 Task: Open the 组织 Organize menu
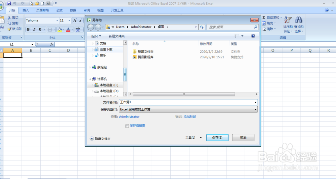(x=96, y=36)
